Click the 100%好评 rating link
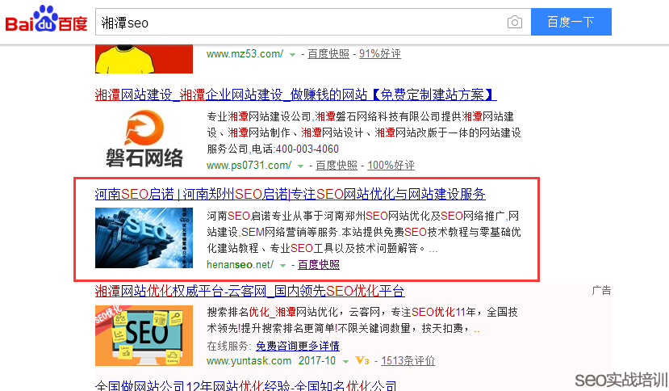This screenshot has width=669, height=391. tap(391, 166)
